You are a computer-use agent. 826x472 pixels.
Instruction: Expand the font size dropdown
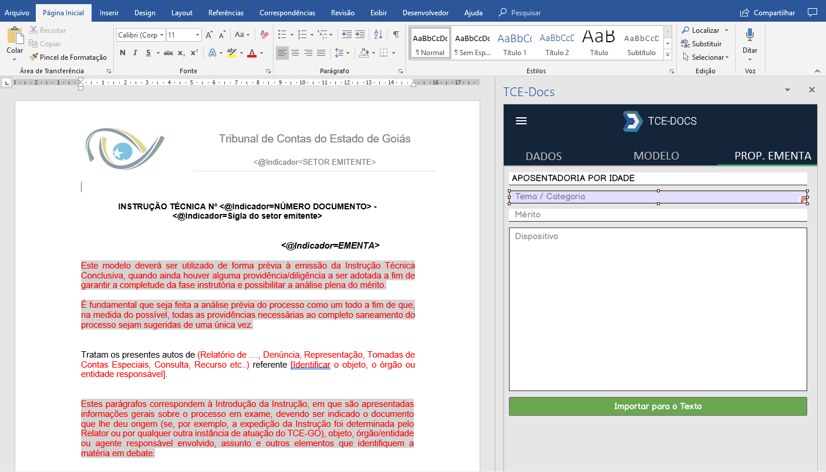198,35
